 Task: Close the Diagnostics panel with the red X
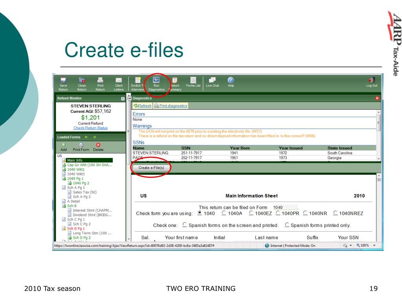pos(377,98)
